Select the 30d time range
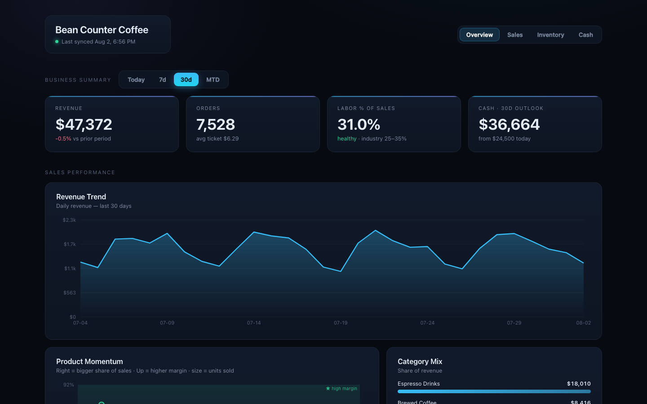This screenshot has height=404, width=647. pyautogui.click(x=186, y=79)
